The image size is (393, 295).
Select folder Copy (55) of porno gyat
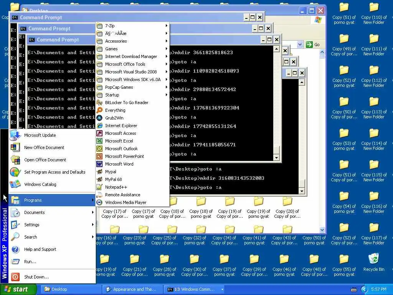344,265
